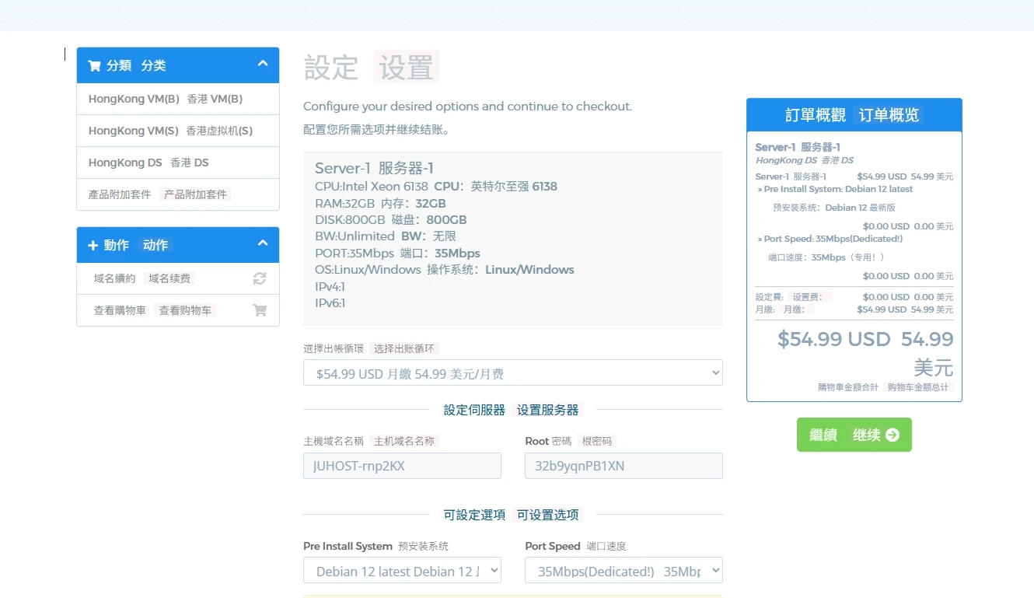
Task: Click the Server-1 title in product details
Action: 374,168
